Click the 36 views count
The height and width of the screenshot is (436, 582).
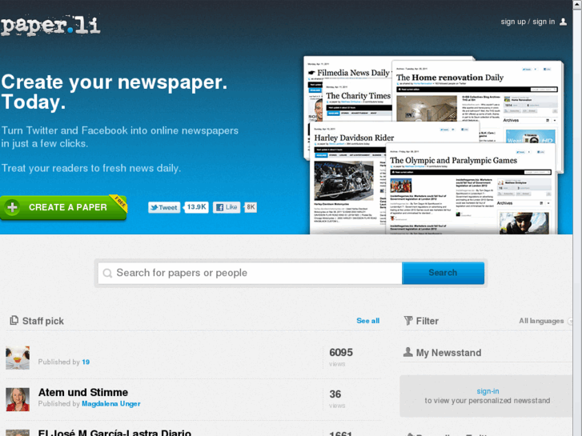[335, 394]
